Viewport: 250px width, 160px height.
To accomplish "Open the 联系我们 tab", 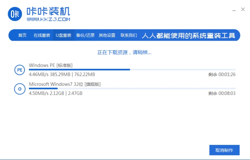I will pos(129,35).
